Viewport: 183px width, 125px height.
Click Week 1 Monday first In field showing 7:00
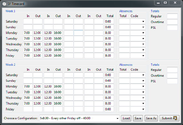[28, 33]
